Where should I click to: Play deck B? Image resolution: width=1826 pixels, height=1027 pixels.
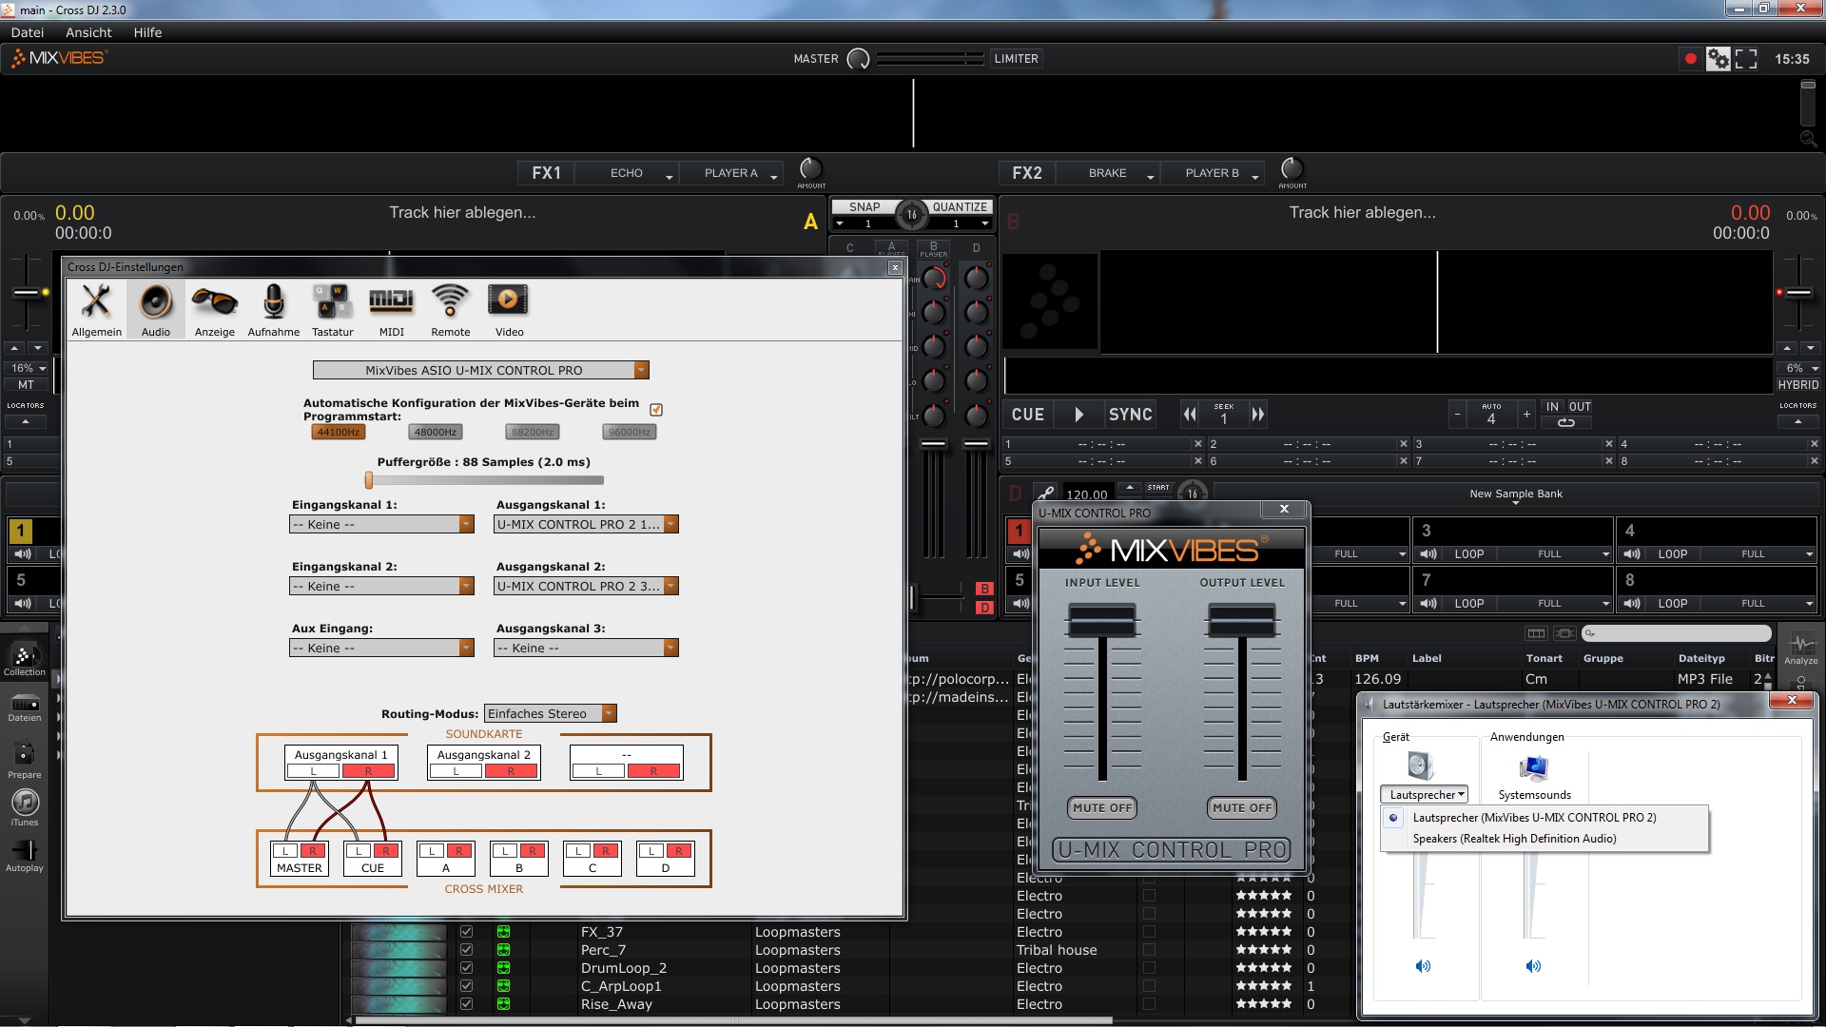(1078, 415)
